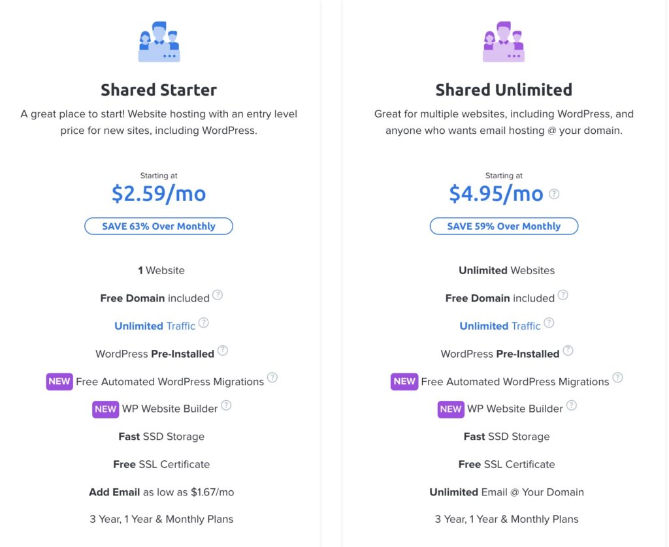
Task: Click help icon beside $4.95/mo price
Action: tap(554, 194)
